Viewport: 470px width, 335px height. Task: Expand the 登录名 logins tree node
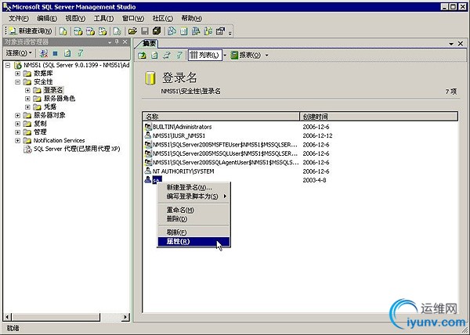[x=27, y=90]
